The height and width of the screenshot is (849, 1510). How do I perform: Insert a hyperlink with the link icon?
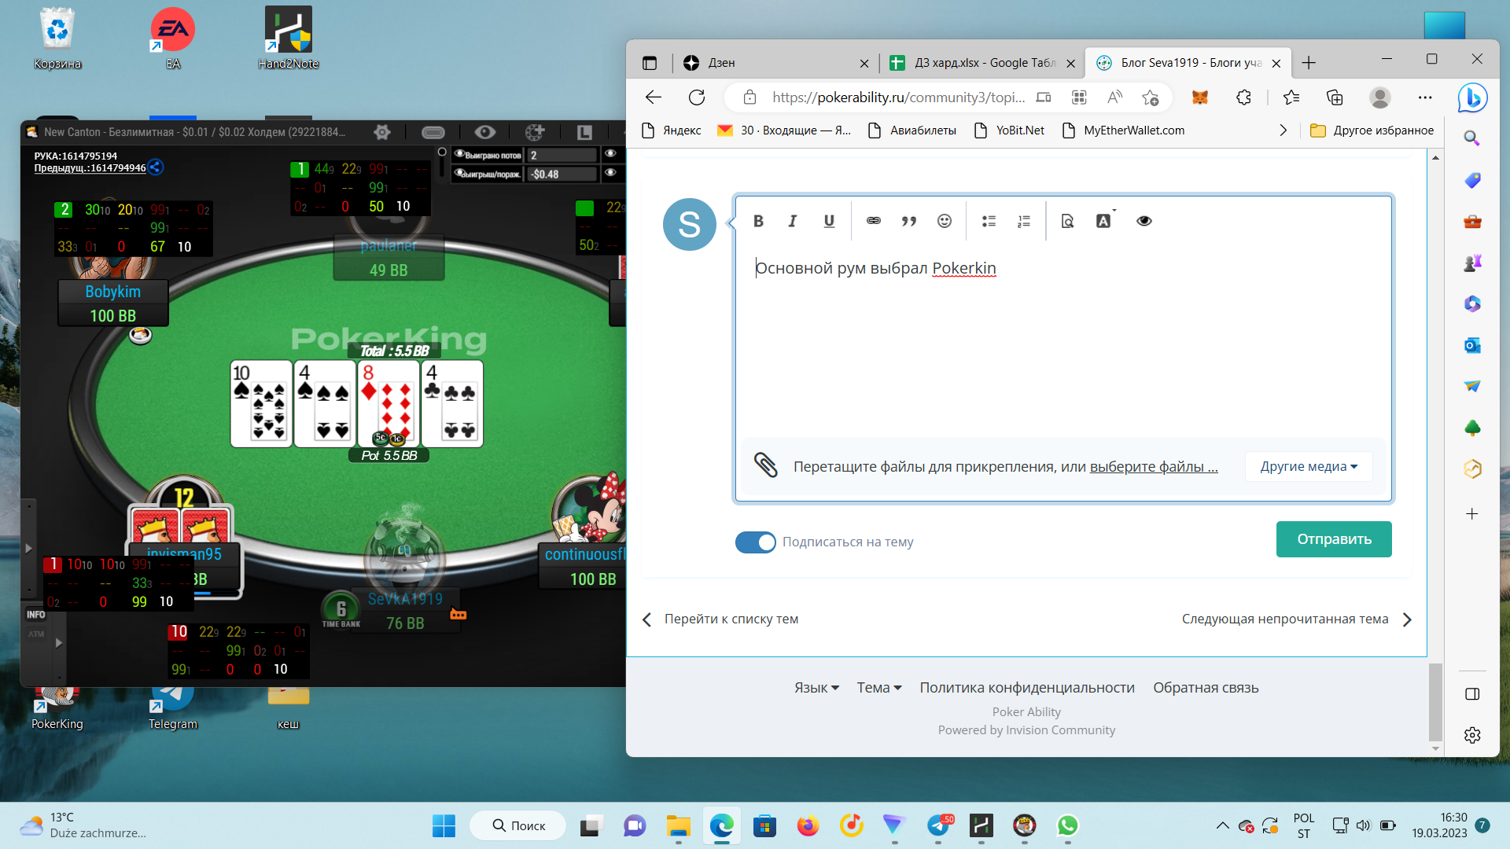tap(873, 221)
